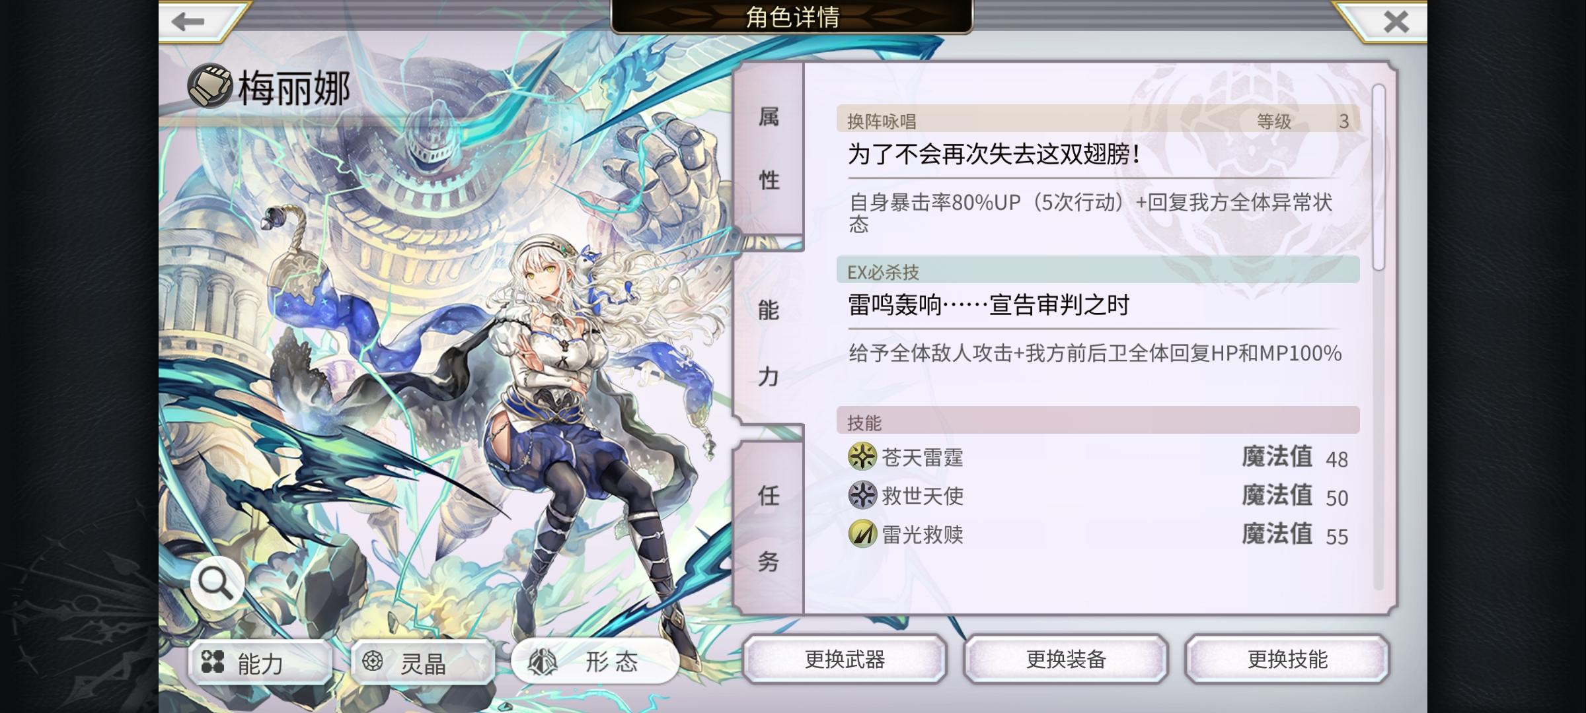Select the EX必杀技 section header
Viewport: 1586px width, 713px height.
click(x=1098, y=271)
